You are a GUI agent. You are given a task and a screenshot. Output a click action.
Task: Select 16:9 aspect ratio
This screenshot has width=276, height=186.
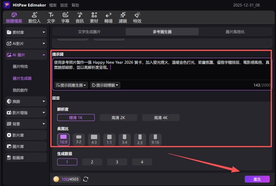point(63,140)
